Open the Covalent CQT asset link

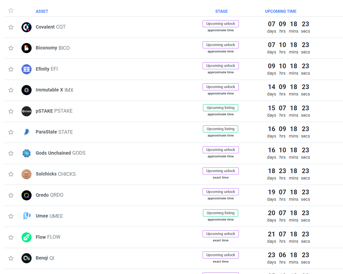(50, 27)
